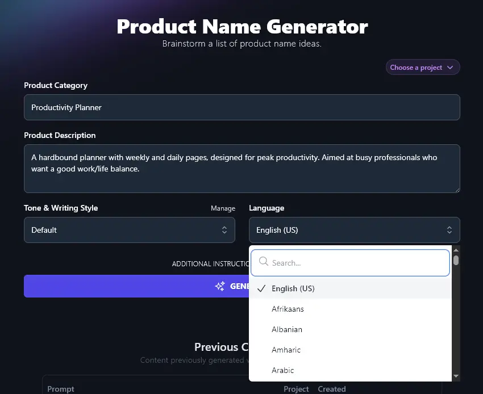This screenshot has width=483, height=394.
Task: Choose Arabic in the language menu
Action: pos(283,370)
